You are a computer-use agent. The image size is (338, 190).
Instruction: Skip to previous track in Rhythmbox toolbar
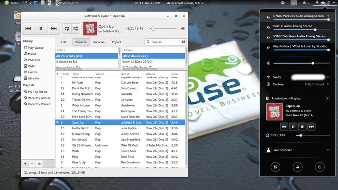(28, 28)
